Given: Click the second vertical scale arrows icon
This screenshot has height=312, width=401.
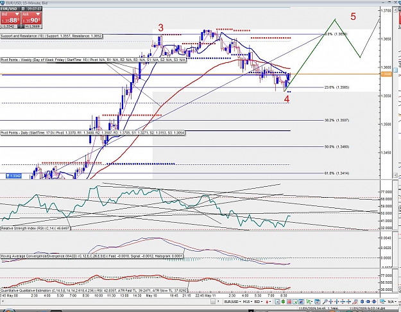Looking at the screenshot, I should point(348,302).
